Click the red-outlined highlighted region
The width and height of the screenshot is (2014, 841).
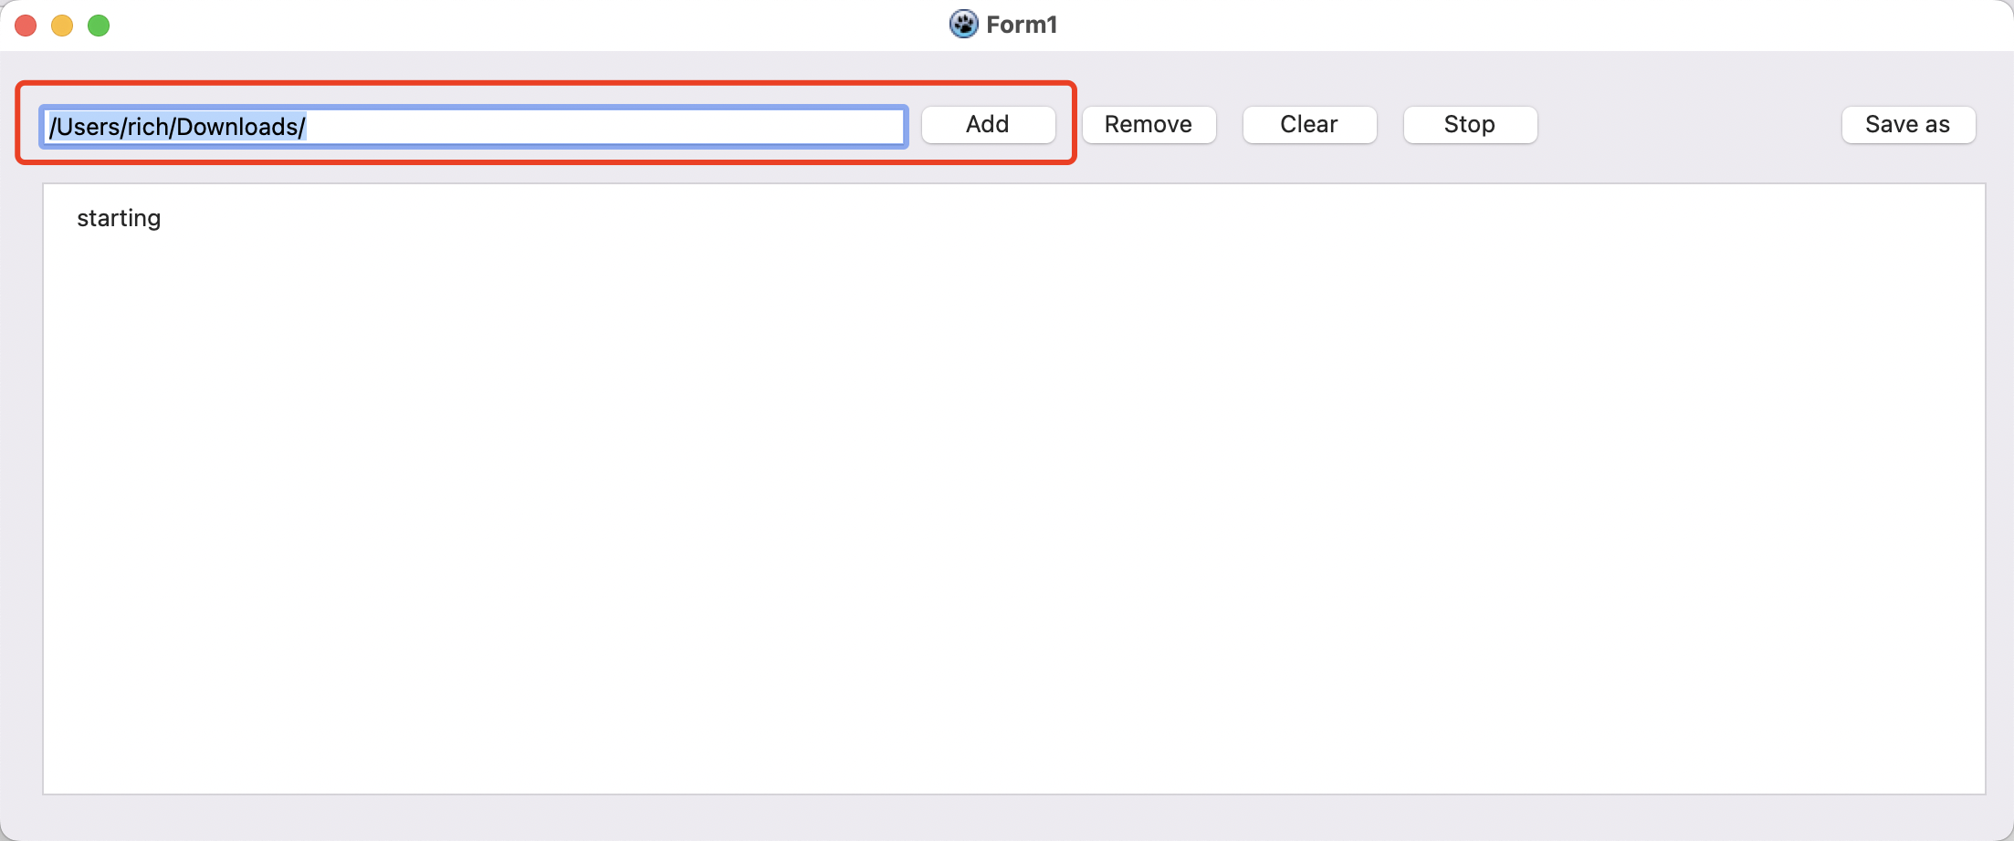548,125
